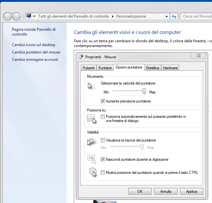The width and height of the screenshot is (212, 203).
Task: Disable Aumenta precisione puntatore checkbox
Action: pos(103,101)
